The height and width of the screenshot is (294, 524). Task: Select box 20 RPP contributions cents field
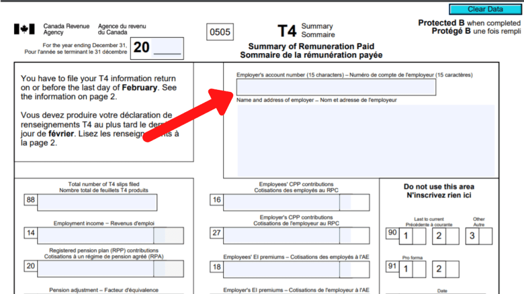pos(168,268)
